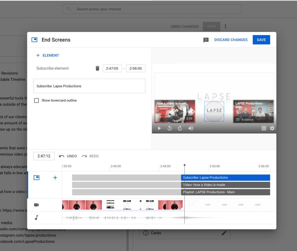Viewport: 297px width, 251px height.
Task: Click the end screen track icon
Action: (x=37, y=178)
